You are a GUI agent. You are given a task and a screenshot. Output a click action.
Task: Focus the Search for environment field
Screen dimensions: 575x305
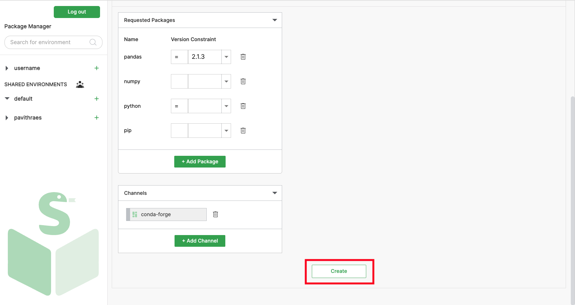[x=48, y=42]
